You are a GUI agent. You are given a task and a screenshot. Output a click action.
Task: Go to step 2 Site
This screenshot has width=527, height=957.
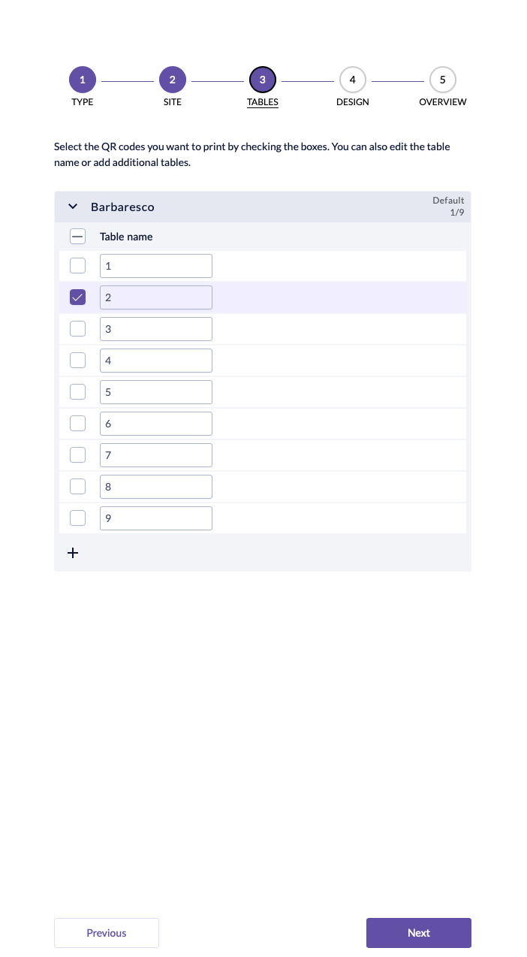click(173, 80)
